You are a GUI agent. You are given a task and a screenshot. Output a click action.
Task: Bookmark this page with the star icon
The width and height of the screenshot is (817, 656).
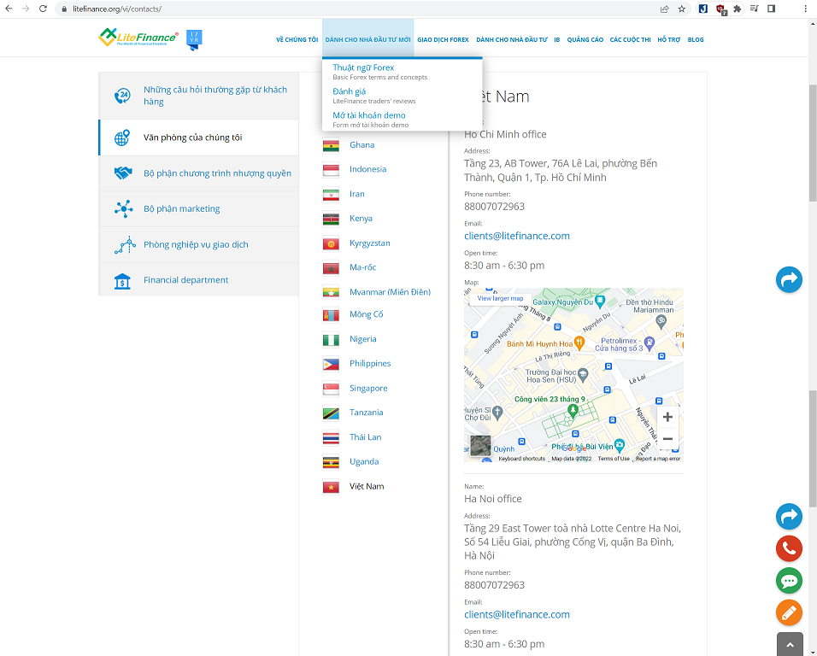point(682,9)
